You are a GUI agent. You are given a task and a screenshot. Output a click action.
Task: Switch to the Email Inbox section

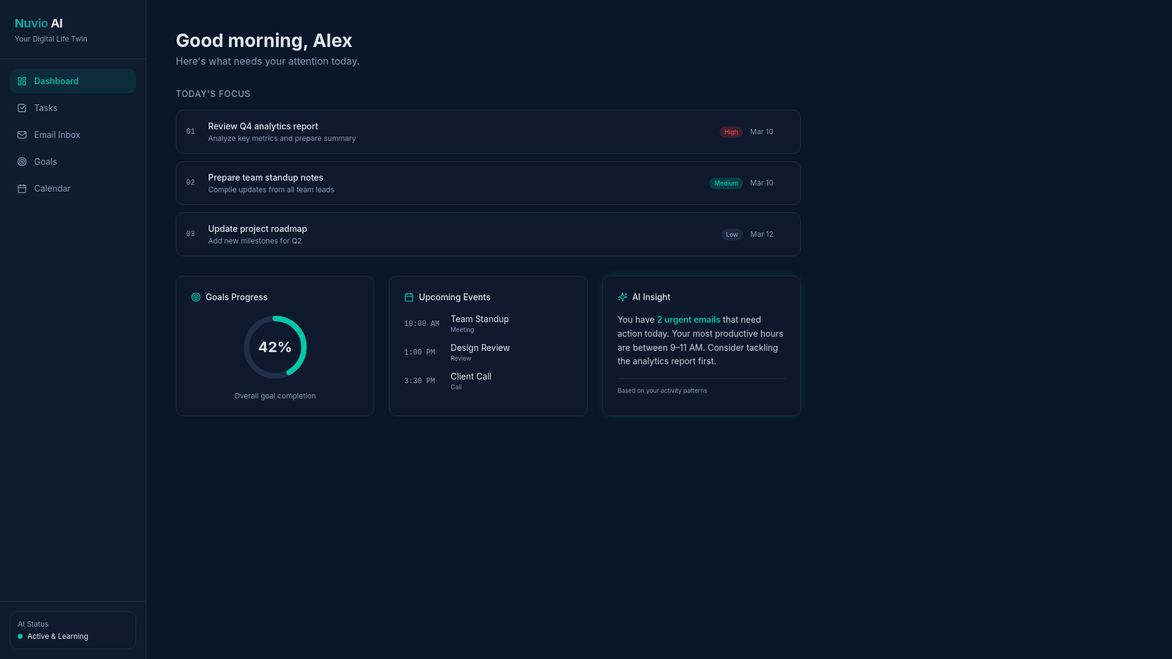57,135
